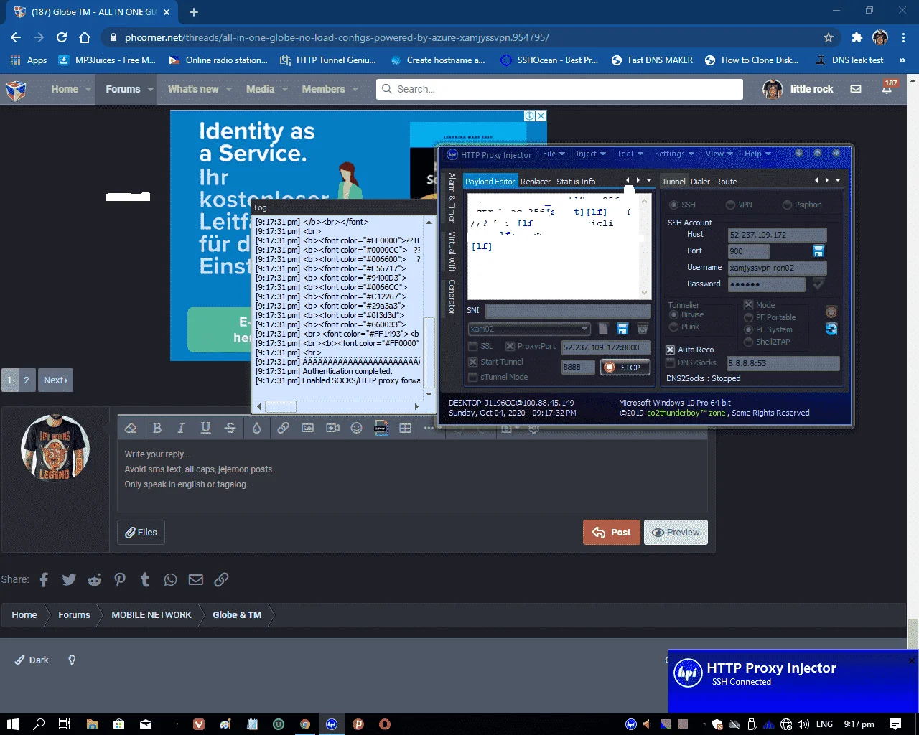Select the VPN radio option
This screenshot has width=919, height=735.
click(730, 205)
